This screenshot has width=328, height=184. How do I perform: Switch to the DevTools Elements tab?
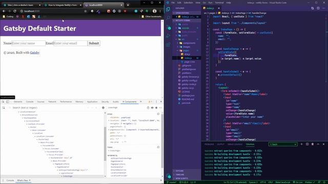(18, 102)
